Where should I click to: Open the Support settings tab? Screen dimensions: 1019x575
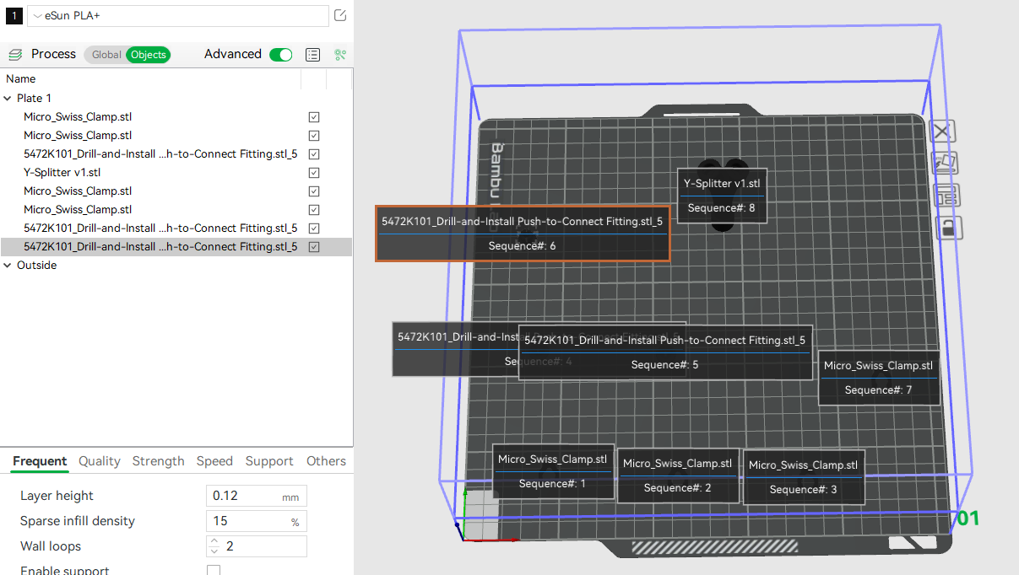[269, 461]
